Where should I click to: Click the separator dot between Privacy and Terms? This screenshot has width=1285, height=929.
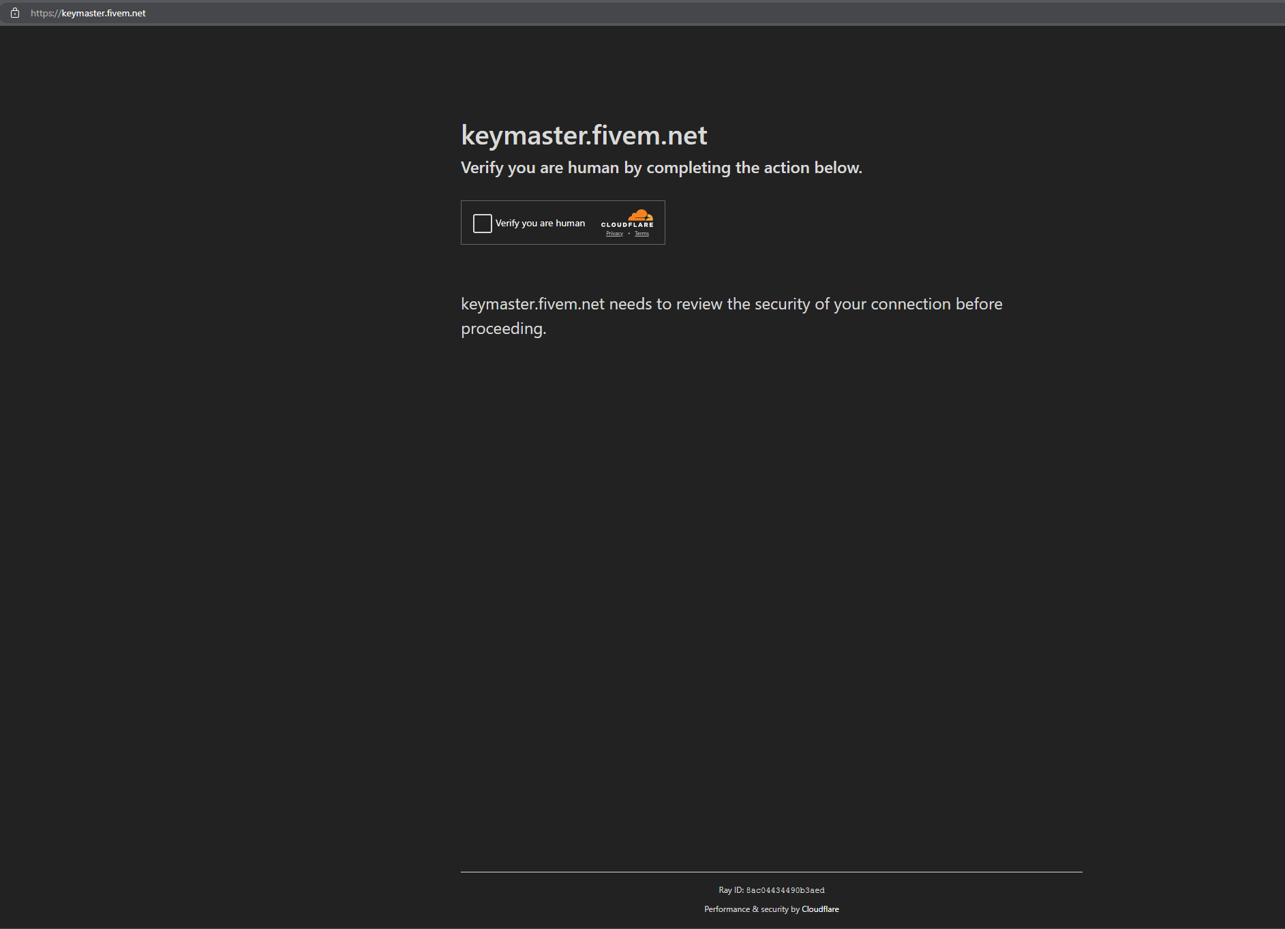click(629, 233)
